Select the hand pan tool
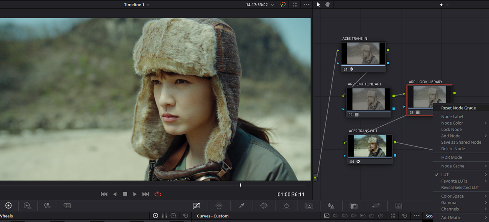Viewport: 489px width, 222px height. [x=327, y=5]
